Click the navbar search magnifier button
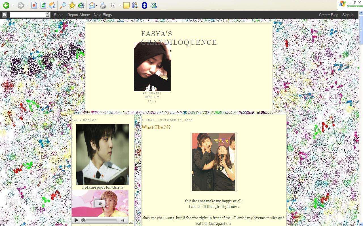This screenshot has width=363, height=226. (48, 15)
